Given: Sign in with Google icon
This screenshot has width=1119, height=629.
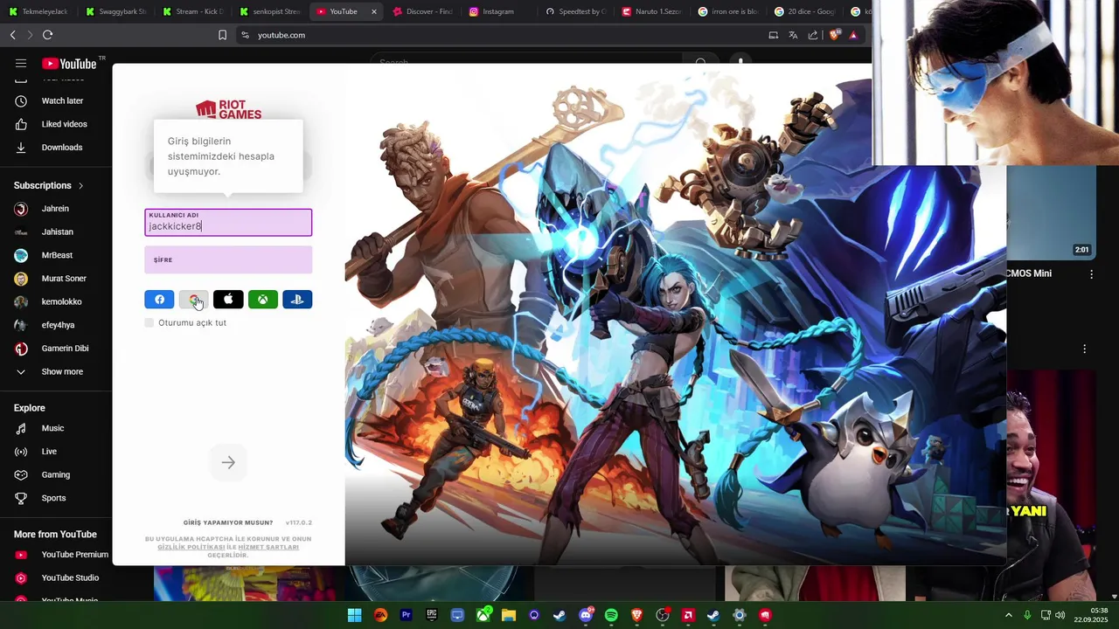Looking at the screenshot, I should click(193, 300).
